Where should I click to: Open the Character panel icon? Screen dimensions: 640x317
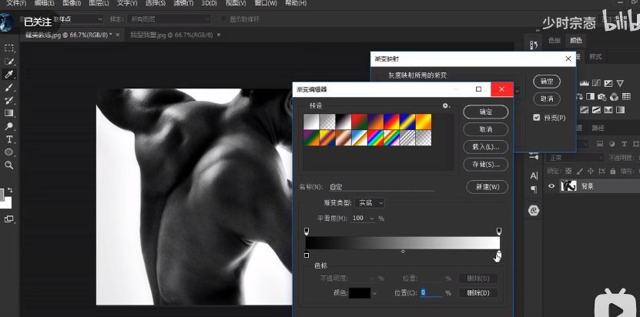[x=534, y=176]
